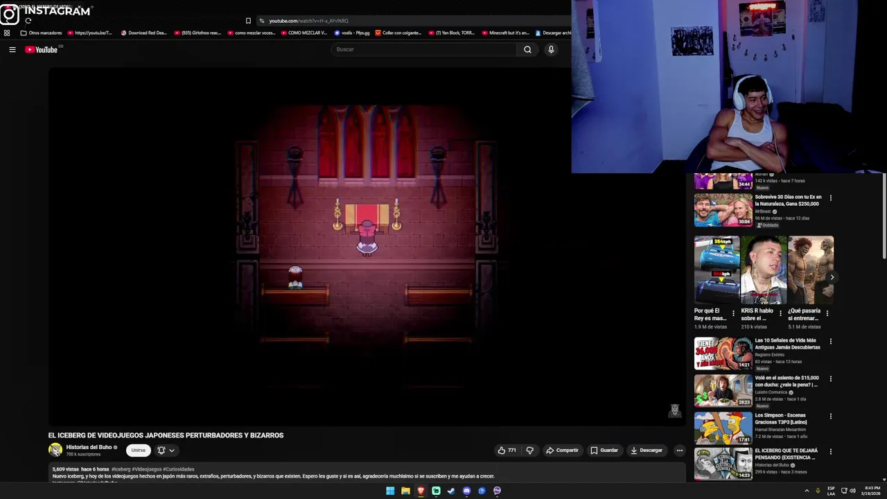
Task: Switch ESP keyboard language in tray
Action: coord(831,491)
